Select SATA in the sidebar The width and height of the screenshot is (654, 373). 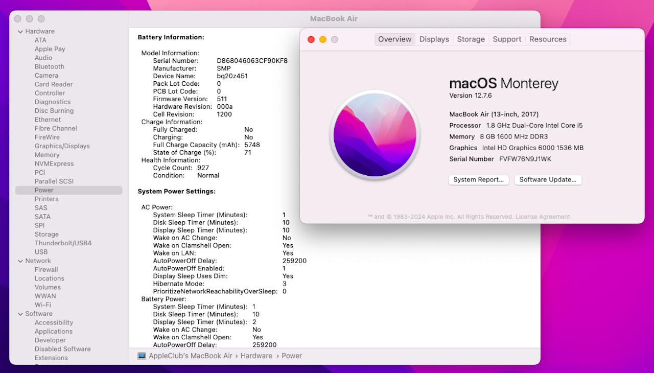point(42,217)
